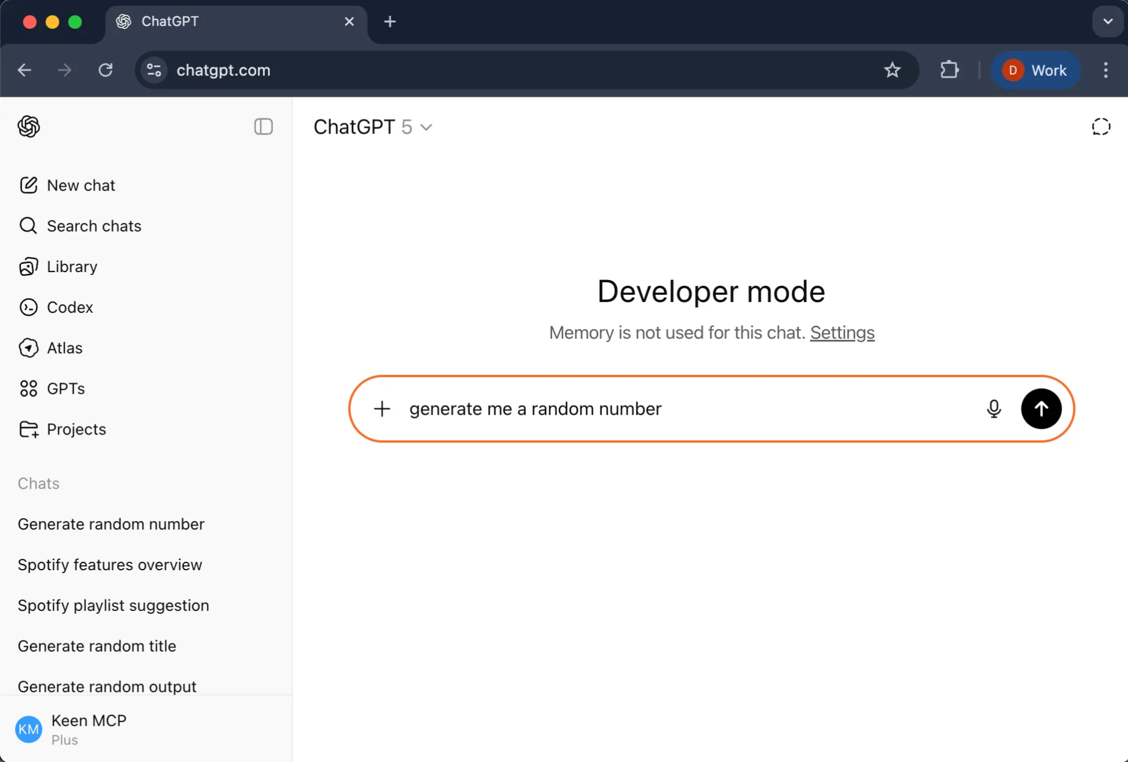Open the ChatGPT 5 model dropdown
Screen dimensions: 1128x762
coord(373,127)
